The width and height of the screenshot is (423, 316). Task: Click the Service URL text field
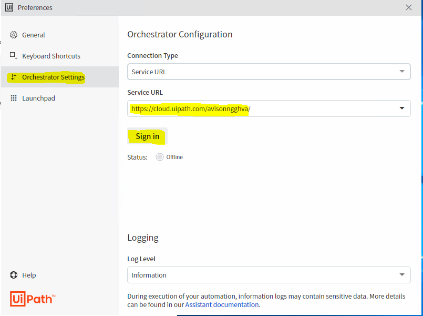click(x=269, y=108)
